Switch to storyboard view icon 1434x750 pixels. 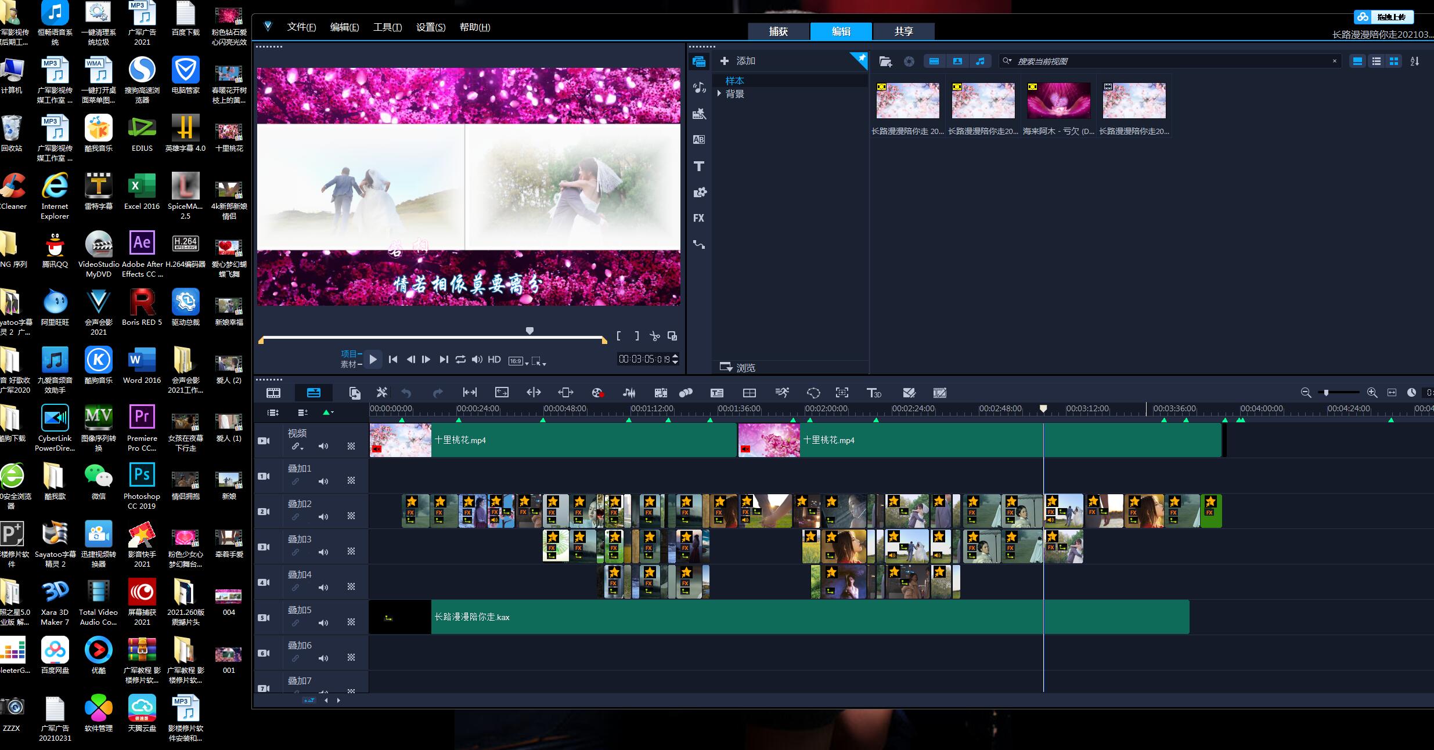pos(273,393)
